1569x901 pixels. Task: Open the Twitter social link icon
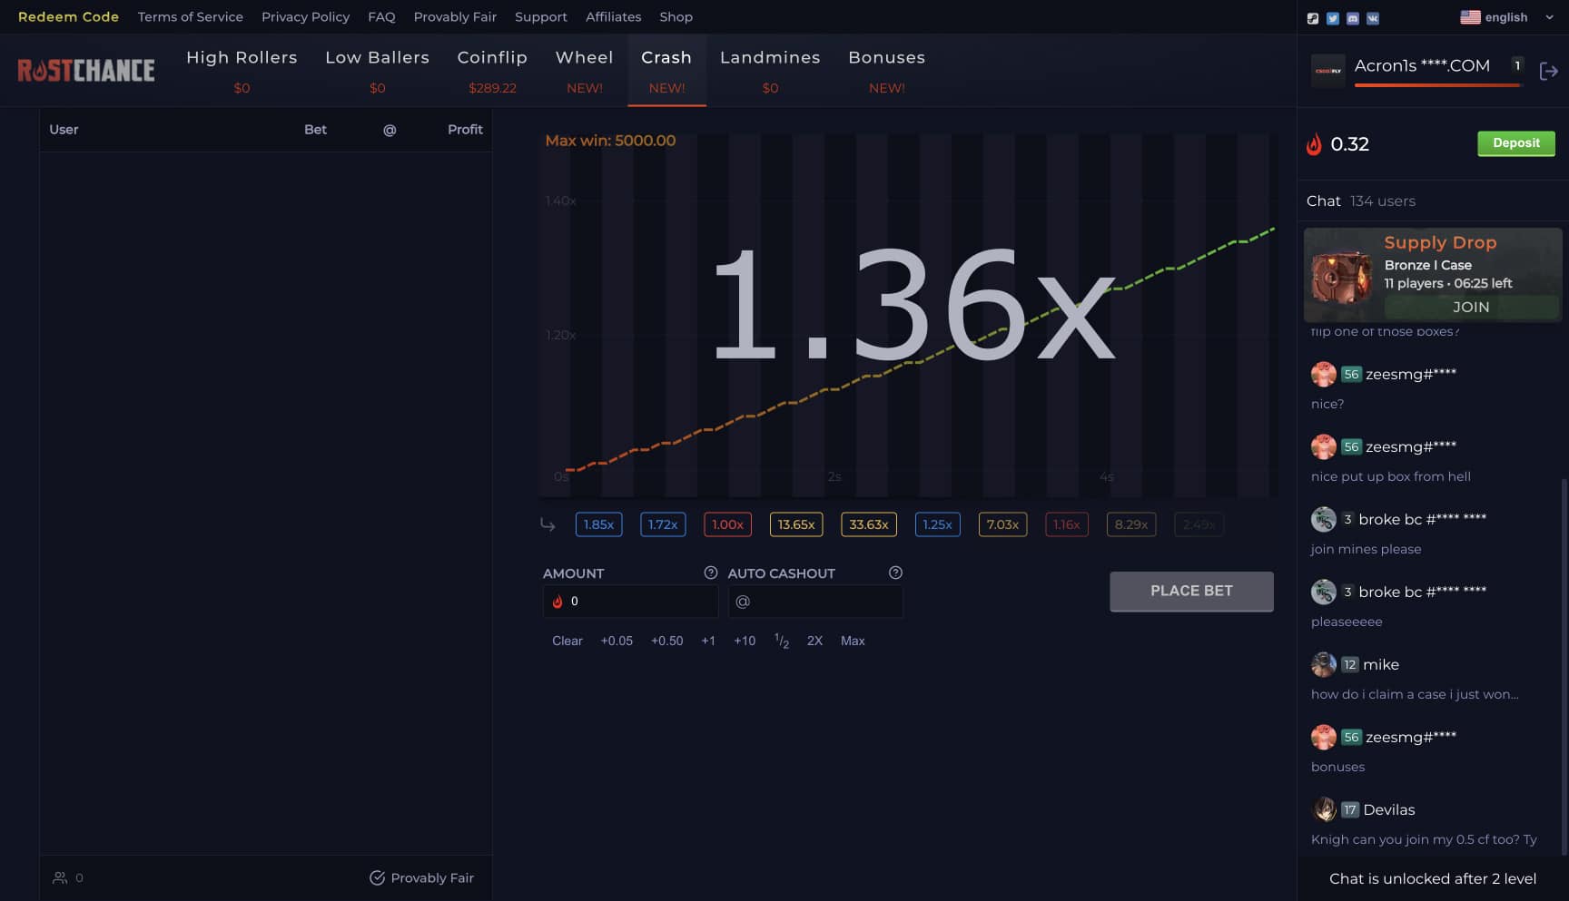[1332, 18]
